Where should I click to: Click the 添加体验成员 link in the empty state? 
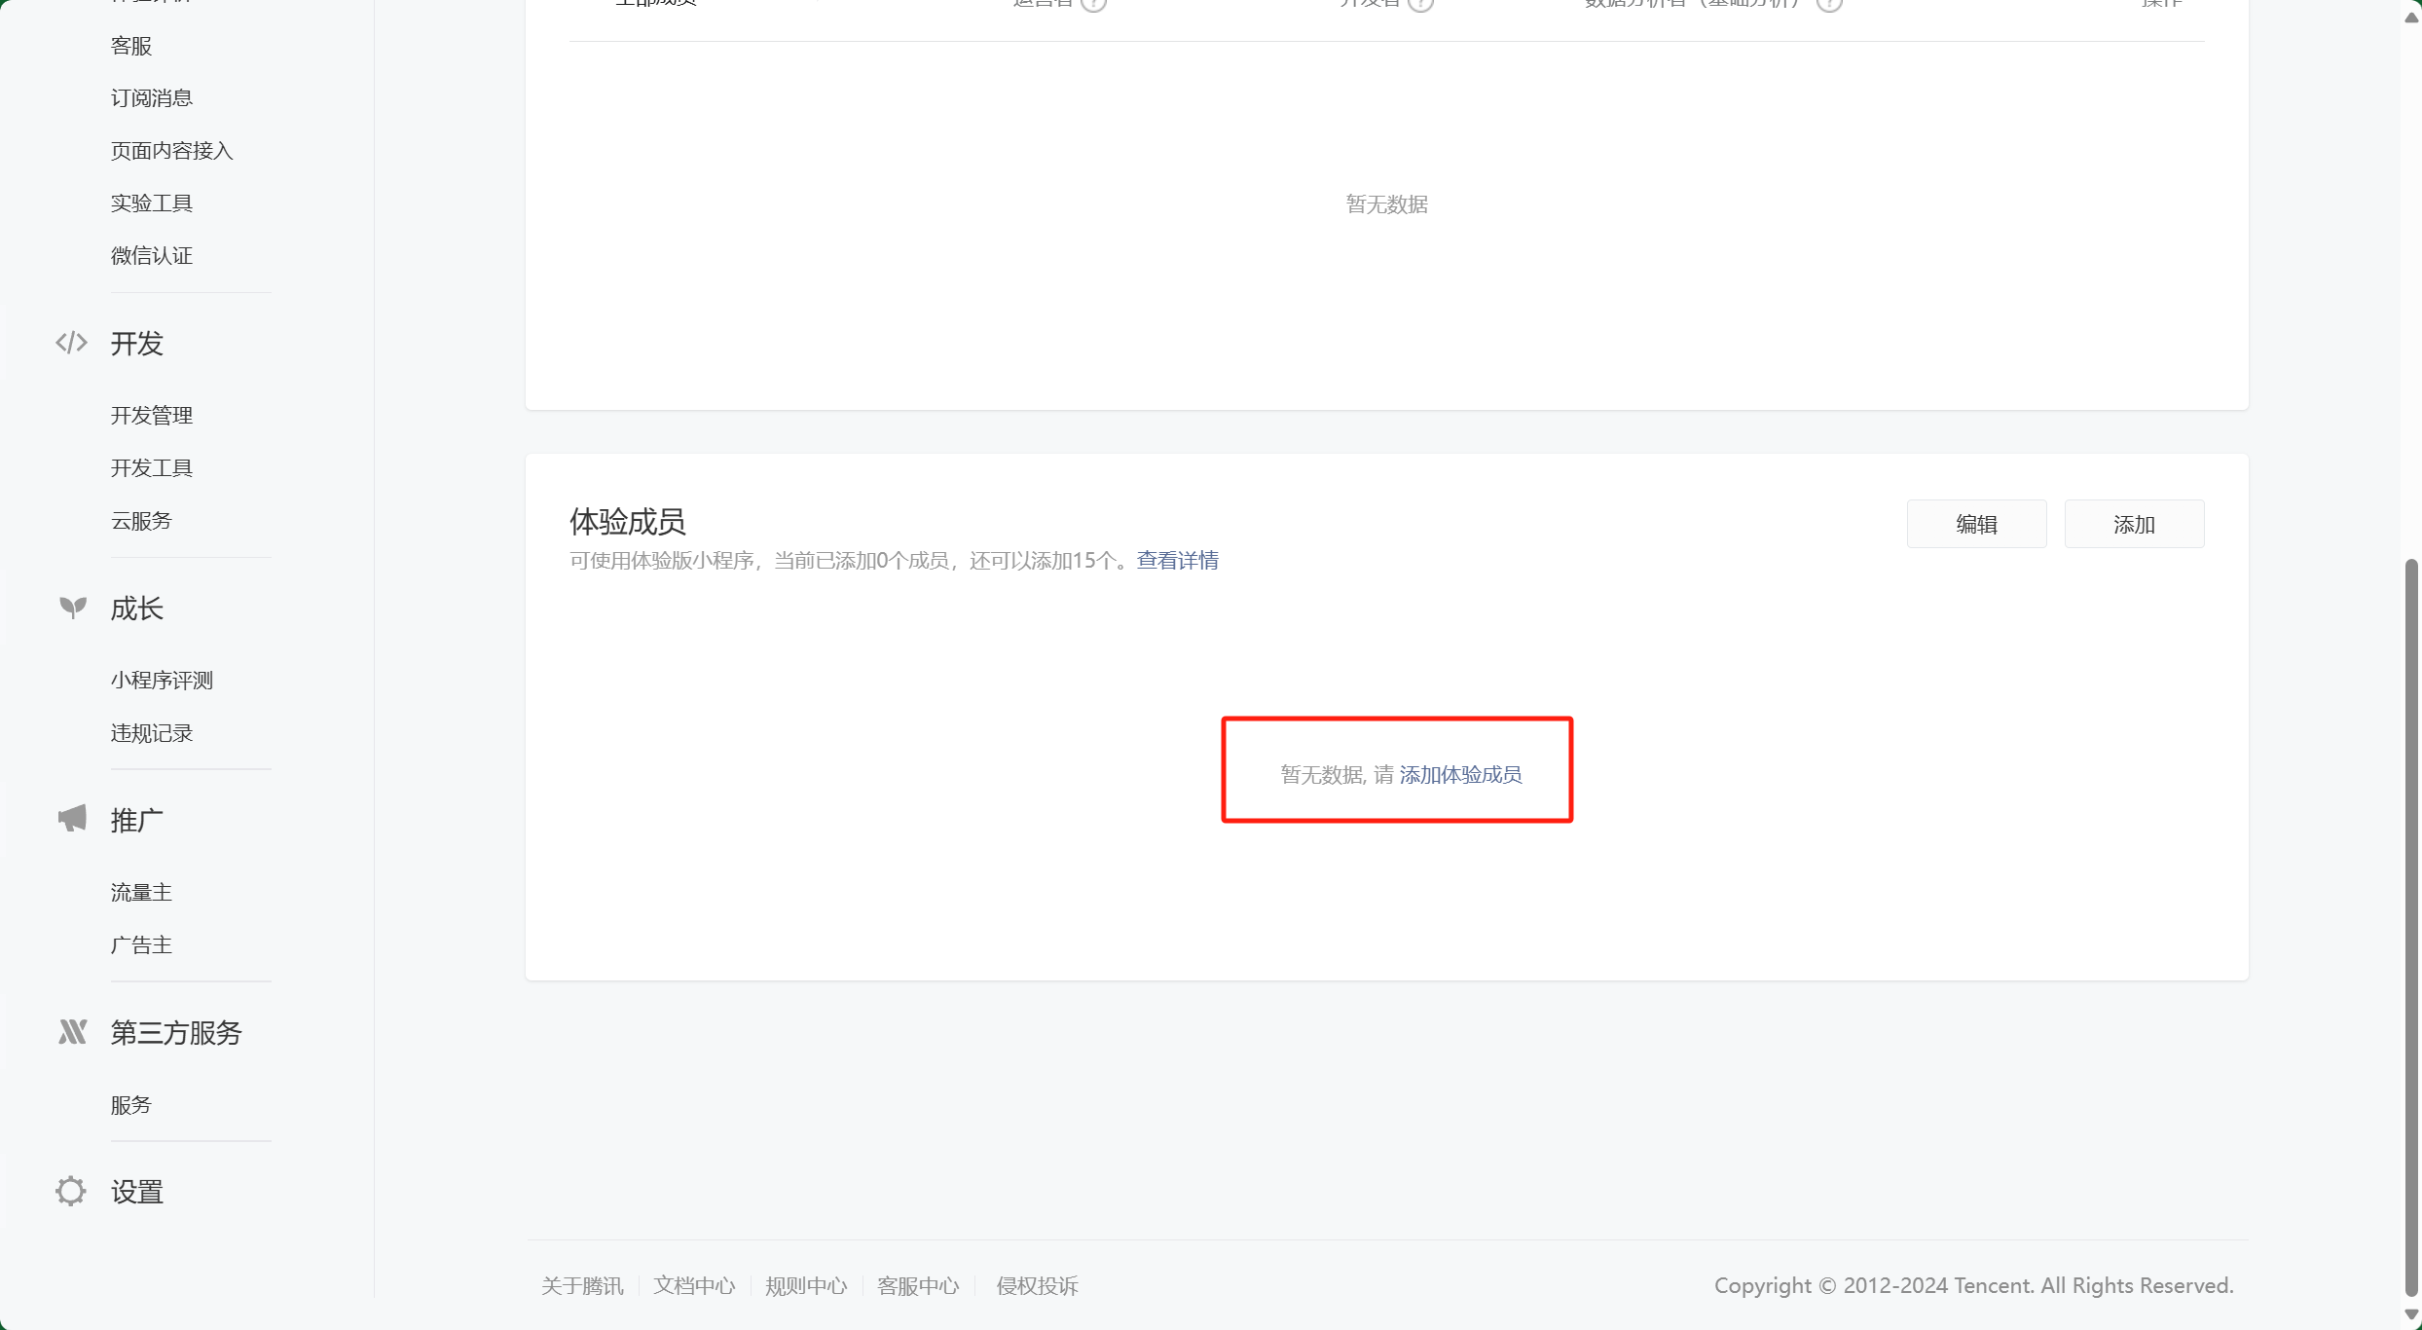click(x=1460, y=774)
